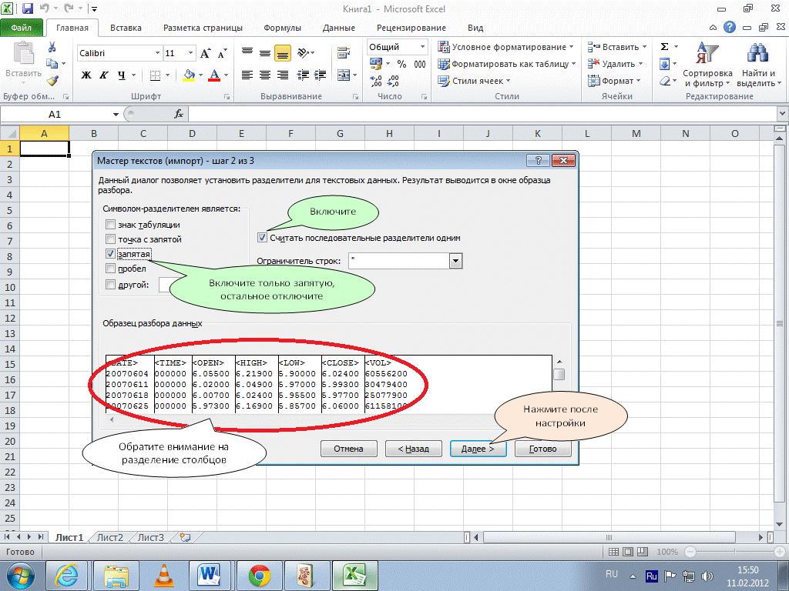Click the data preview vertical scrollbar
The height and width of the screenshot is (591, 789).
coord(559,383)
